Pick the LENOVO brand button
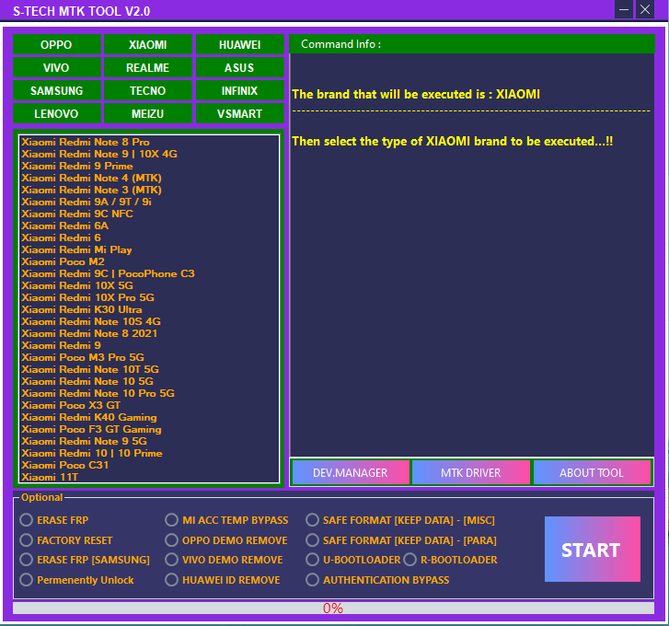This screenshot has width=669, height=626. click(57, 113)
